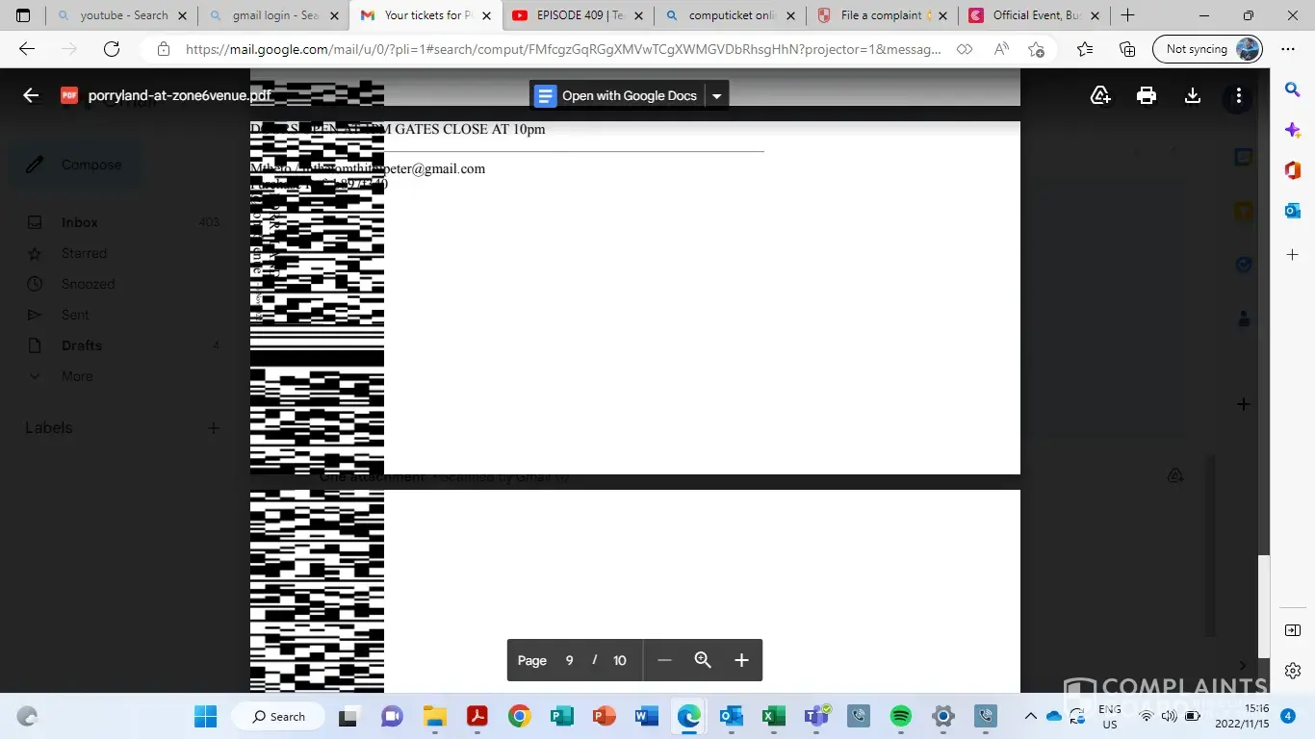Image resolution: width=1315 pixels, height=739 pixels.
Task: Add the PDF to Google Drive
Action: click(1100, 95)
